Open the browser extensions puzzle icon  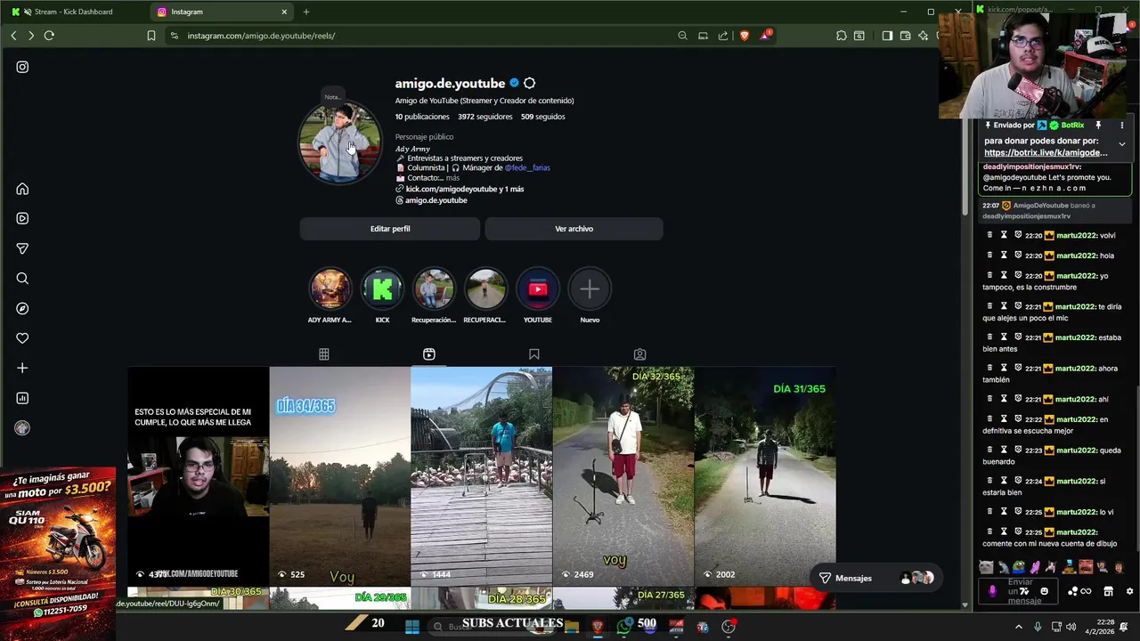click(x=841, y=36)
